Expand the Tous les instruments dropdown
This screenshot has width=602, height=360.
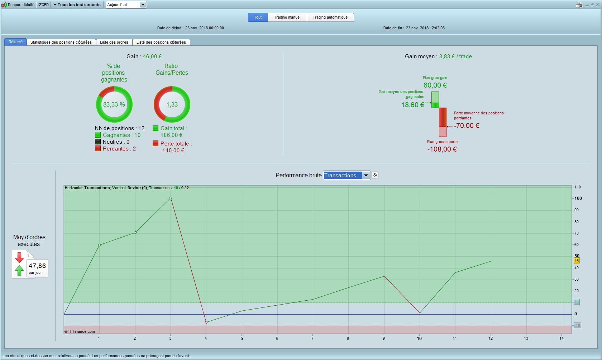point(77,5)
